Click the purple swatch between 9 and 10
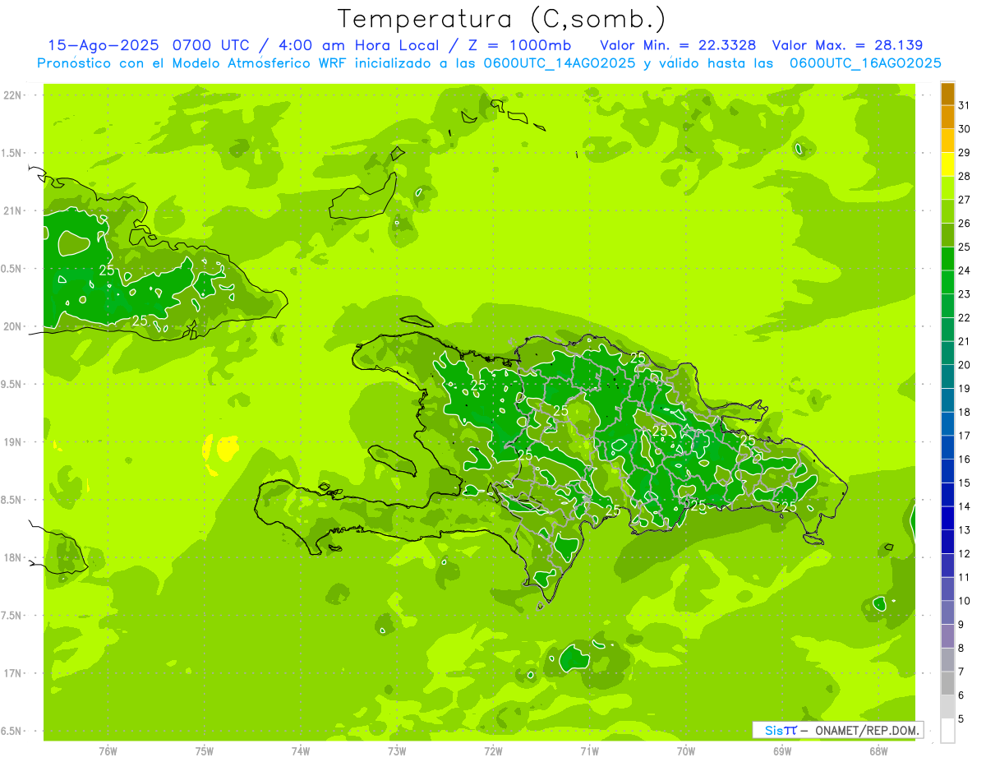Viewport: 986px width, 762px height. (947, 612)
